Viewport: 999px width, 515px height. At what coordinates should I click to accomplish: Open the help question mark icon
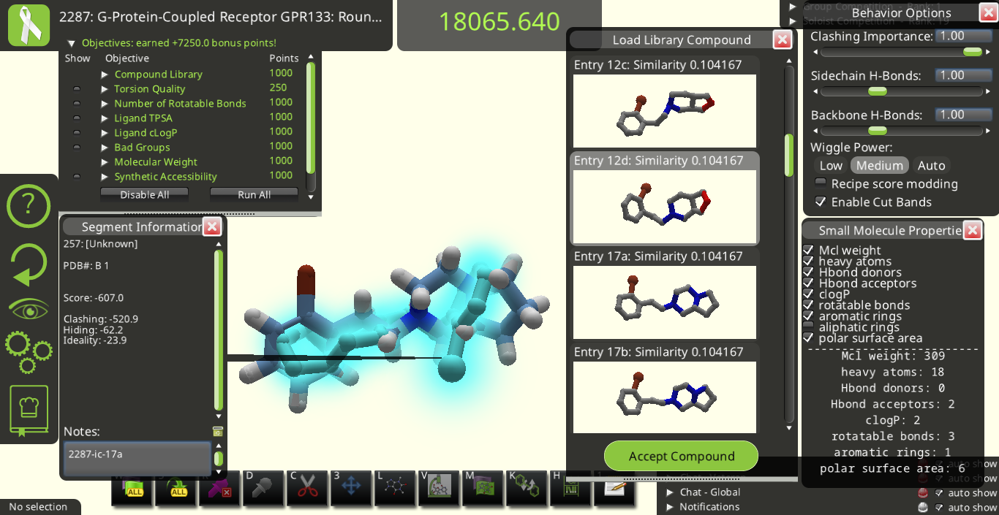(29, 206)
